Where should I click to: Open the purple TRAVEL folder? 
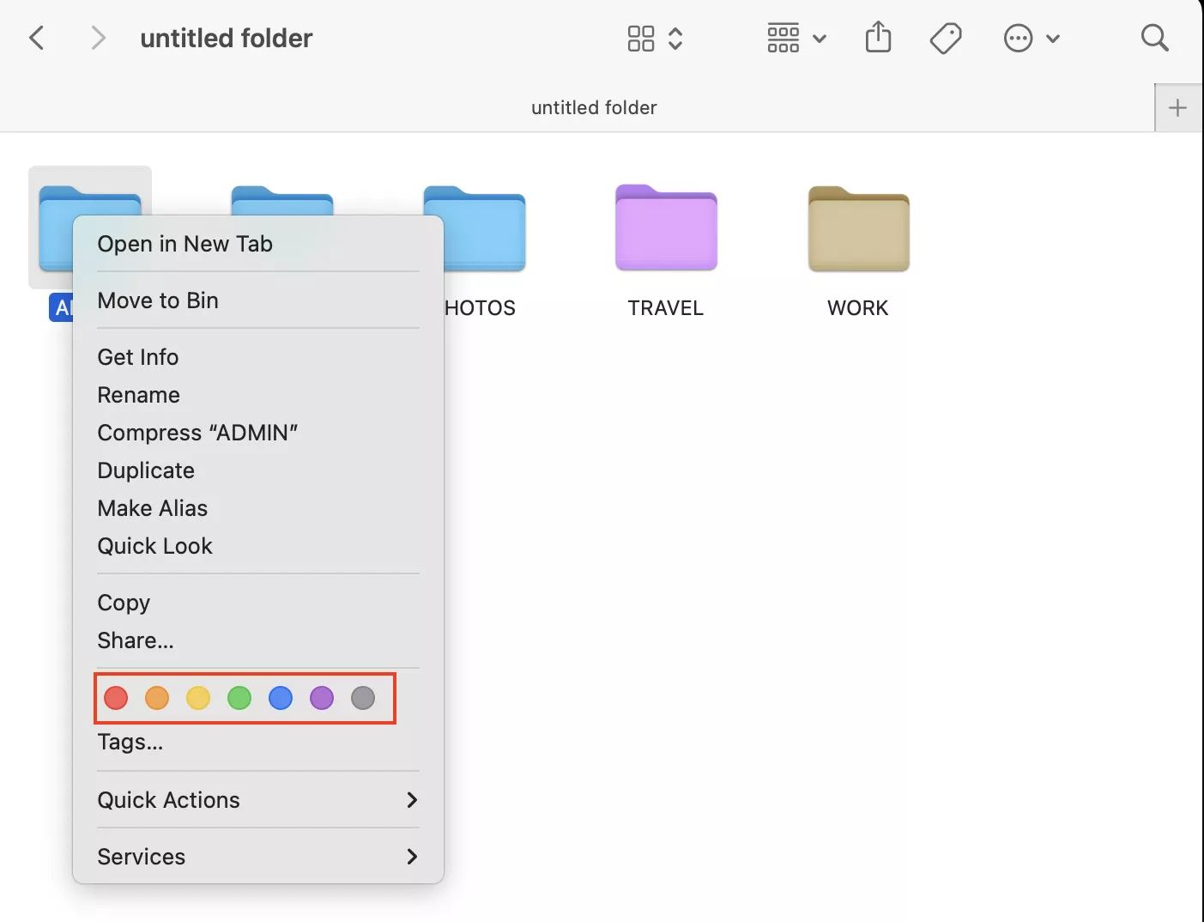click(666, 230)
